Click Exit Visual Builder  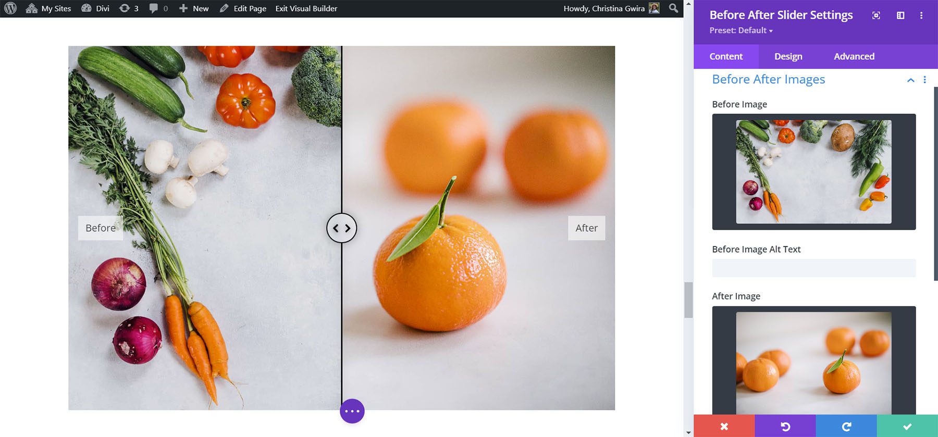tap(306, 8)
